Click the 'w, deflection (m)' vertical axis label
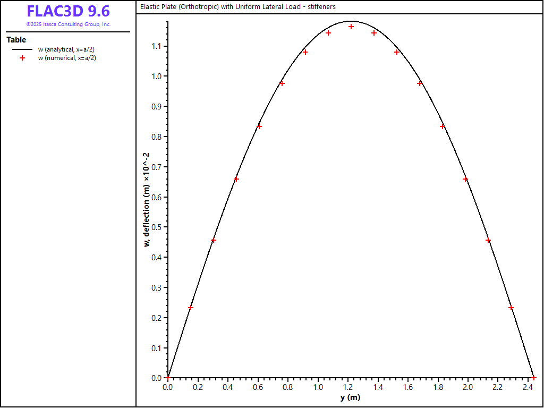This screenshot has height=408, width=544. pos(146,199)
